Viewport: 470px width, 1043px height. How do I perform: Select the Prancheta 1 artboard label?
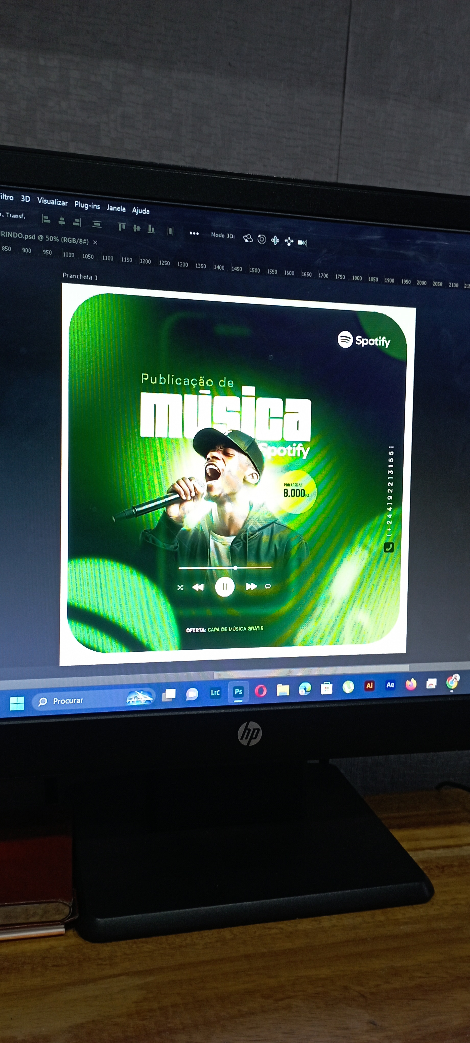(x=80, y=277)
